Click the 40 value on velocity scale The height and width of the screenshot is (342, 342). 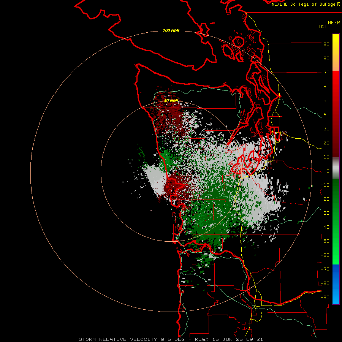tap(326, 115)
